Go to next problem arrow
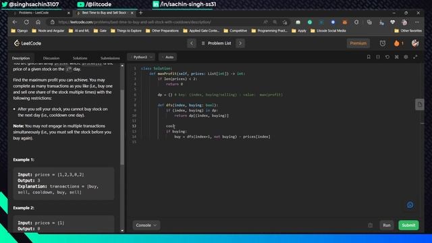 coord(240,43)
